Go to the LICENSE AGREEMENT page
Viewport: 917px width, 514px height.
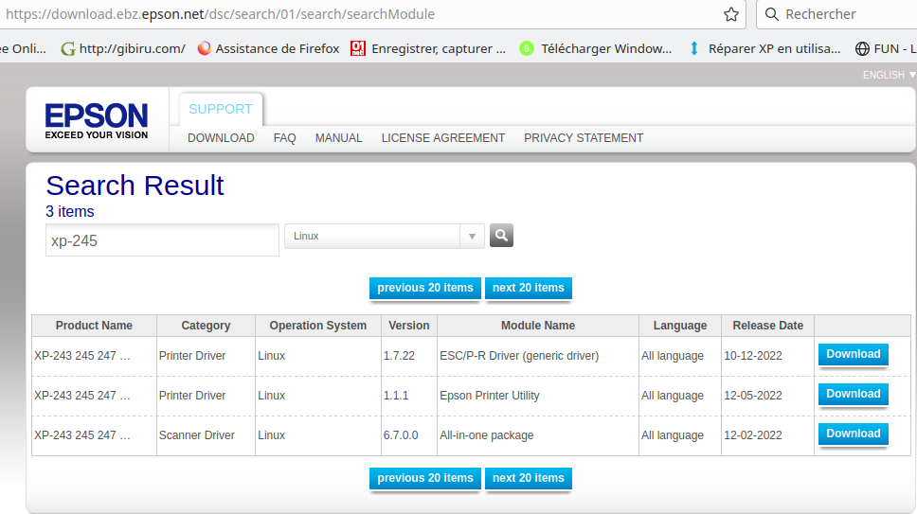coord(443,138)
